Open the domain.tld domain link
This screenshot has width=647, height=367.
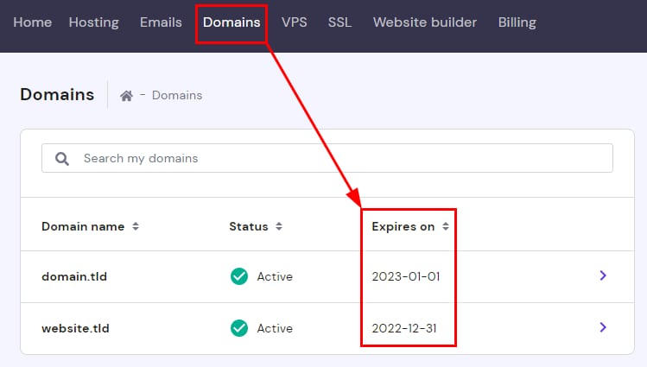pos(74,277)
